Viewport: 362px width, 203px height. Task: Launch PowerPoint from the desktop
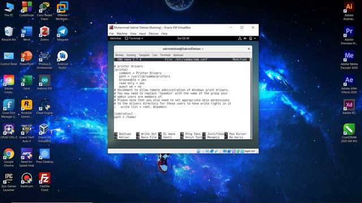27,58
